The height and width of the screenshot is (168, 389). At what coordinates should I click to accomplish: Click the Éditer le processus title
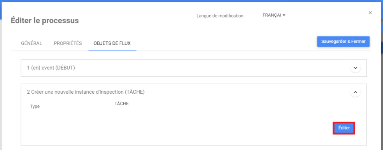click(45, 21)
